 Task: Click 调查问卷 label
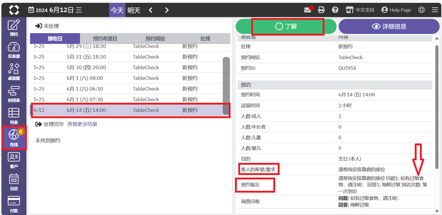pos(250,201)
